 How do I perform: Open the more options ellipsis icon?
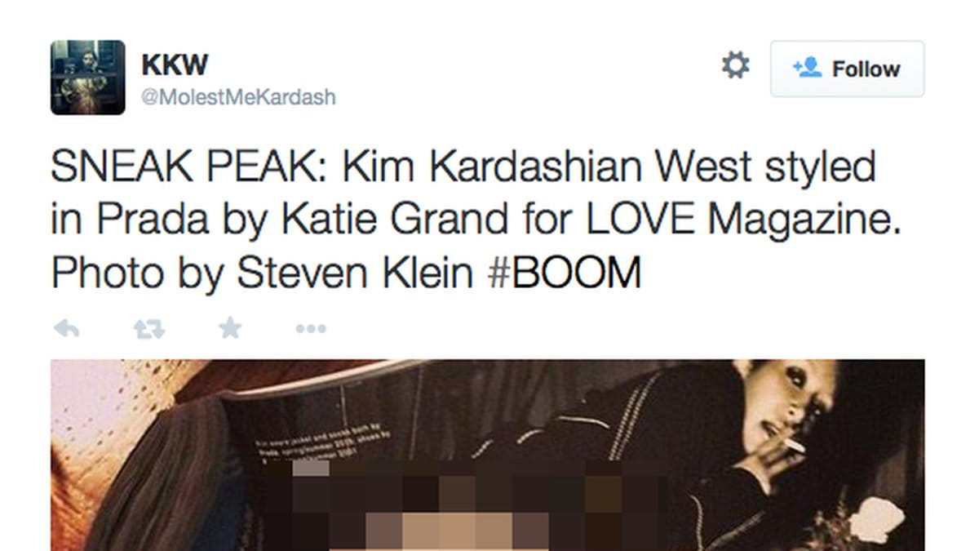[310, 330]
